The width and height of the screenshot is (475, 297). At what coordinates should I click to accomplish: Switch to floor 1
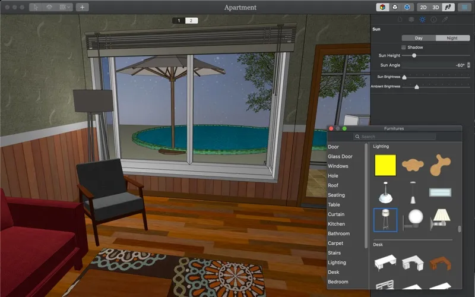click(179, 21)
